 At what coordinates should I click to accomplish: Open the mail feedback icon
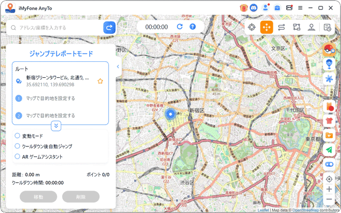tap(289, 8)
